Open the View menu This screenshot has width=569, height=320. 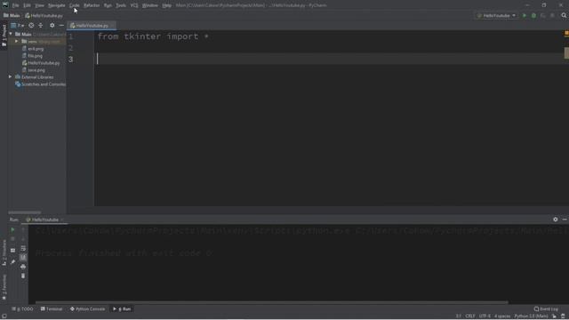tap(39, 5)
